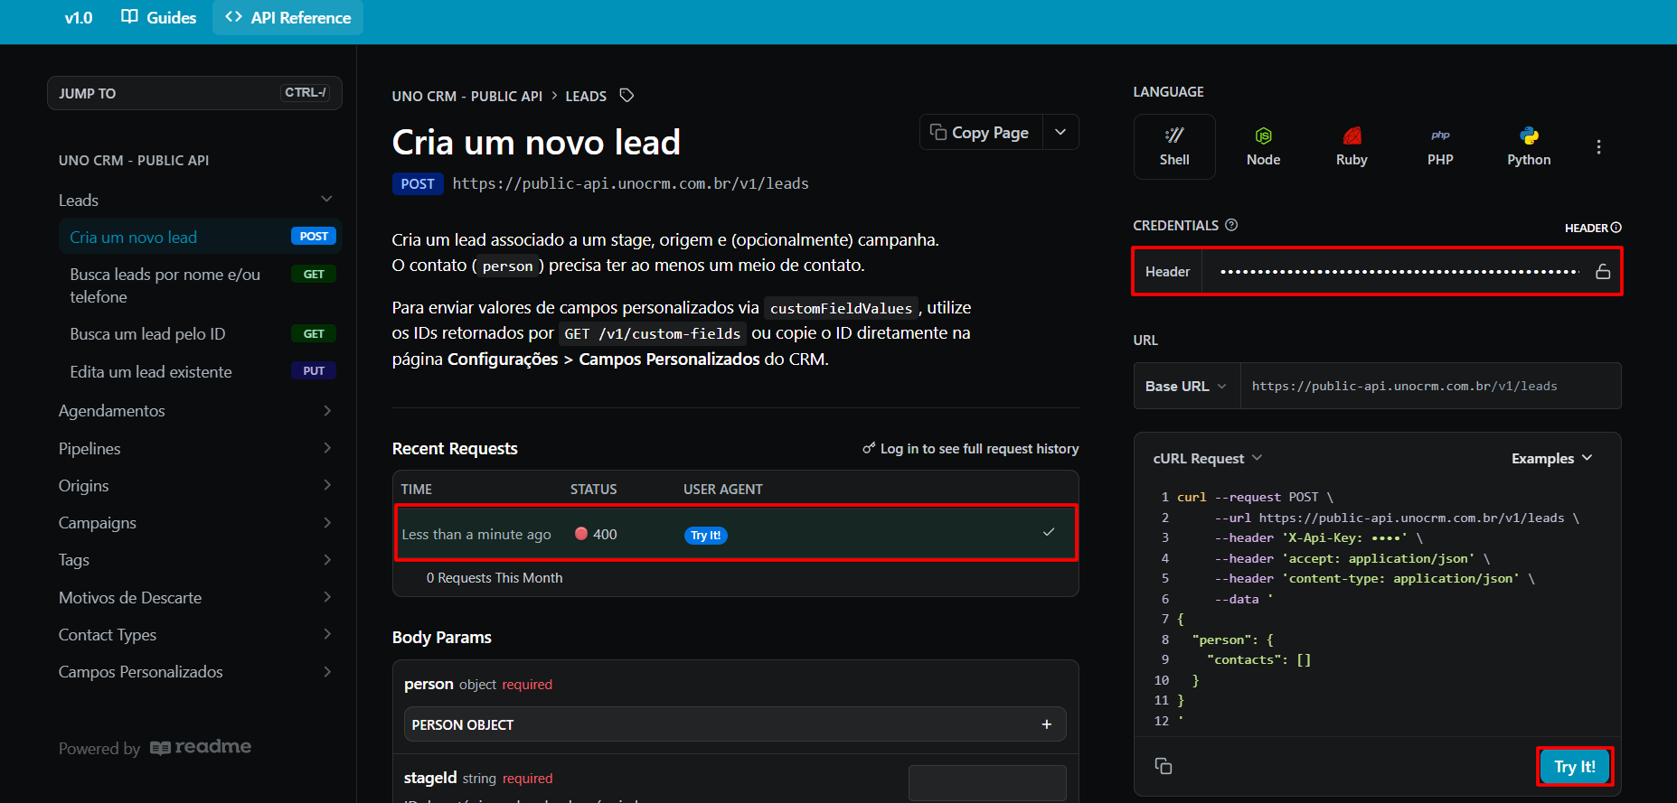
Task: Expand Campos Personalizados section
Action: click(327, 672)
